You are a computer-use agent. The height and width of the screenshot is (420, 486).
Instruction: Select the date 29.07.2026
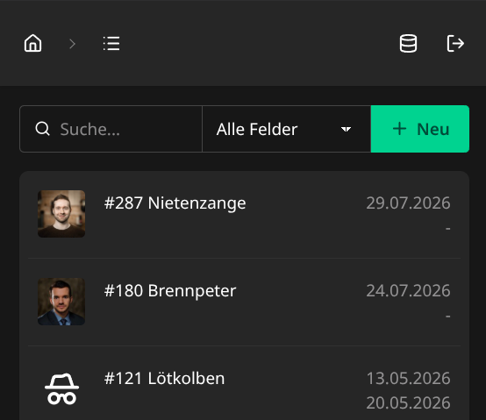coord(408,203)
